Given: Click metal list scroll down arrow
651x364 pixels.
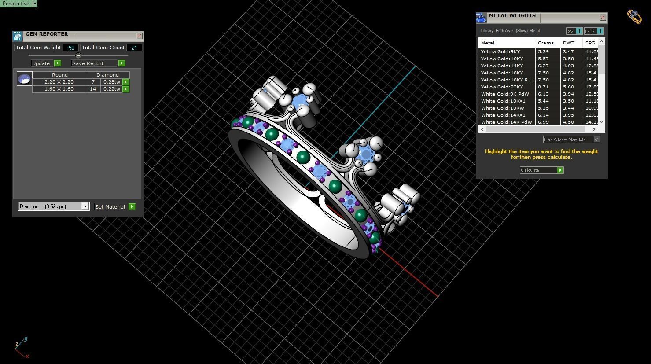Looking at the screenshot, I should pos(602,122).
